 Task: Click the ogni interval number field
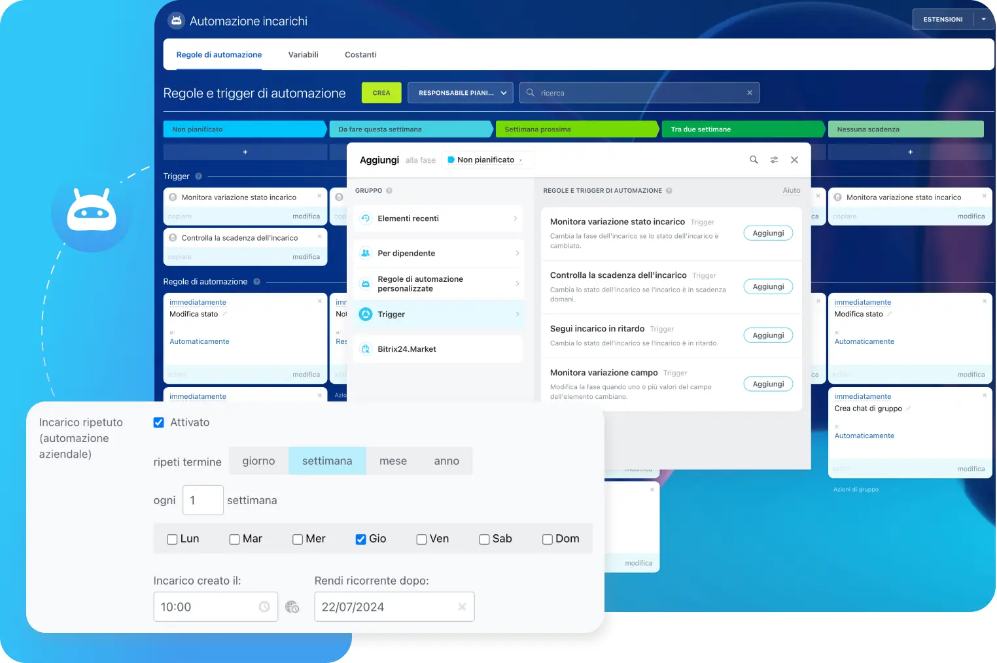pyautogui.click(x=203, y=500)
